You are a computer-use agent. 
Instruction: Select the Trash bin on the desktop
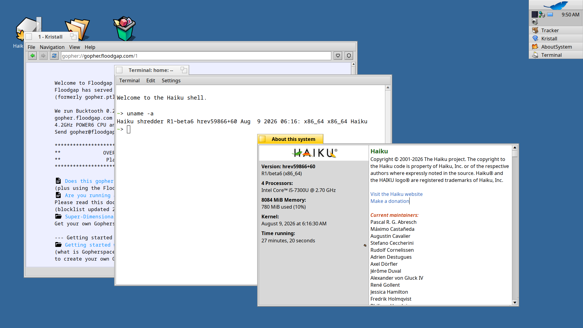[x=124, y=29]
